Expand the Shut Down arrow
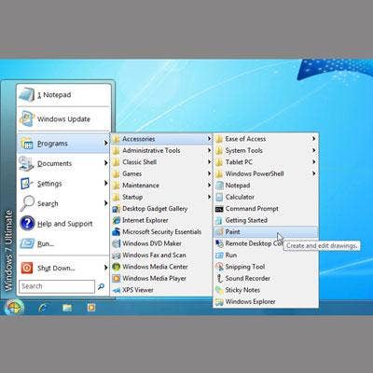Screen dimensions: 373x373 pos(106,268)
